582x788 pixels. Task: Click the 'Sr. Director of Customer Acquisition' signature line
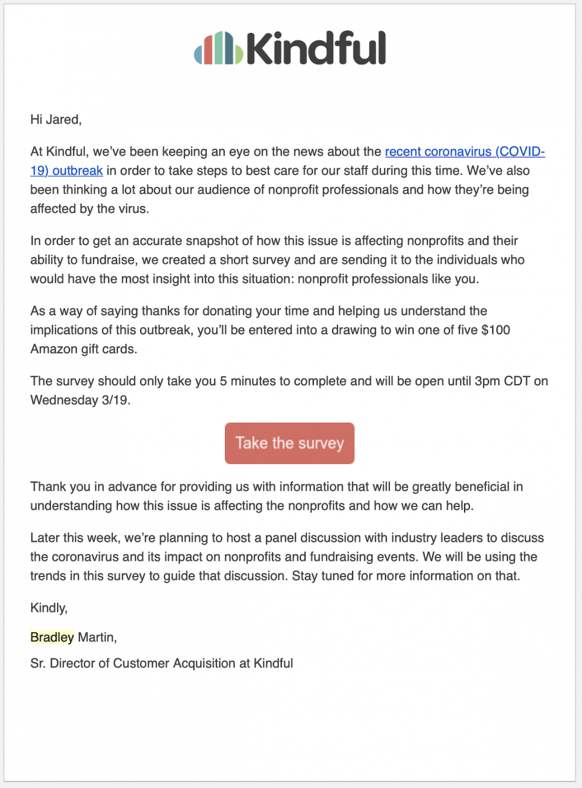point(162,663)
